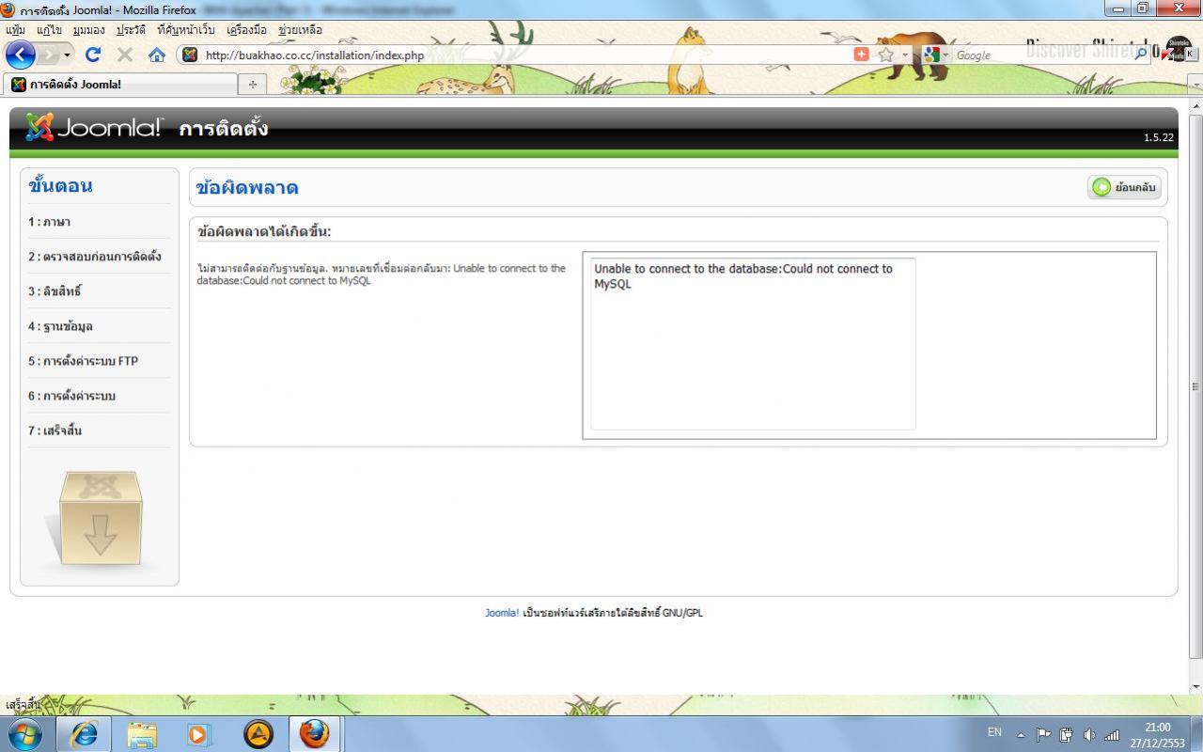Open the list-all-tabs dropdown at tab bar end
Screen dimensions: 1203x752
1195,85
